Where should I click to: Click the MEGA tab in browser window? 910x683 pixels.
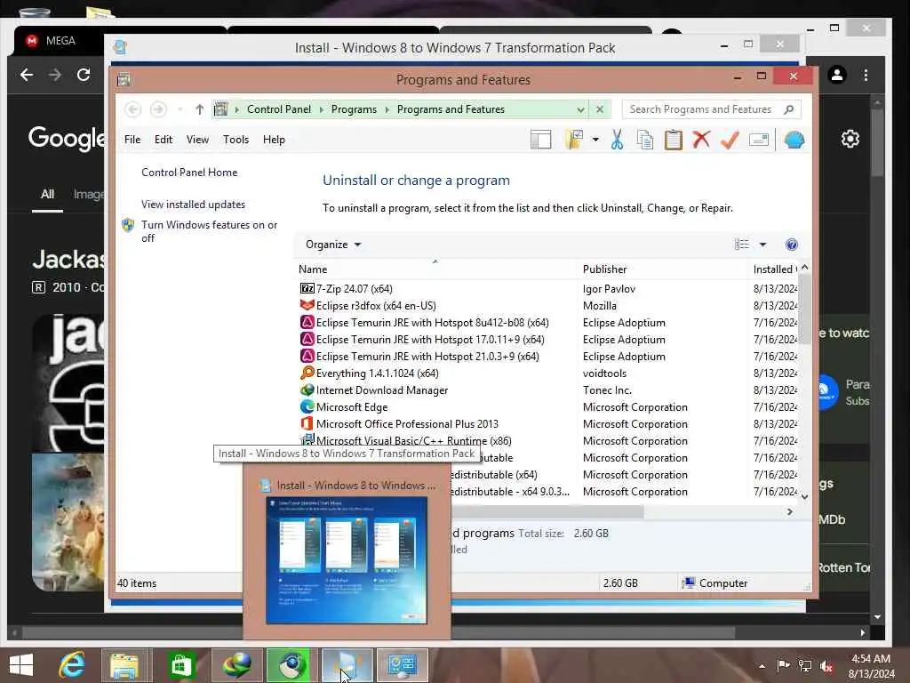(60, 41)
